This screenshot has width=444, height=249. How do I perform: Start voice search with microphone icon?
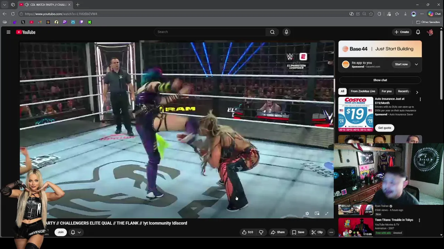tap(286, 32)
